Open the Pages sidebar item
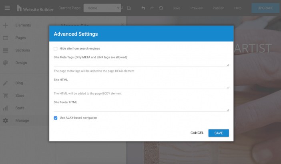This screenshot has height=164, width=281. pos(20,38)
